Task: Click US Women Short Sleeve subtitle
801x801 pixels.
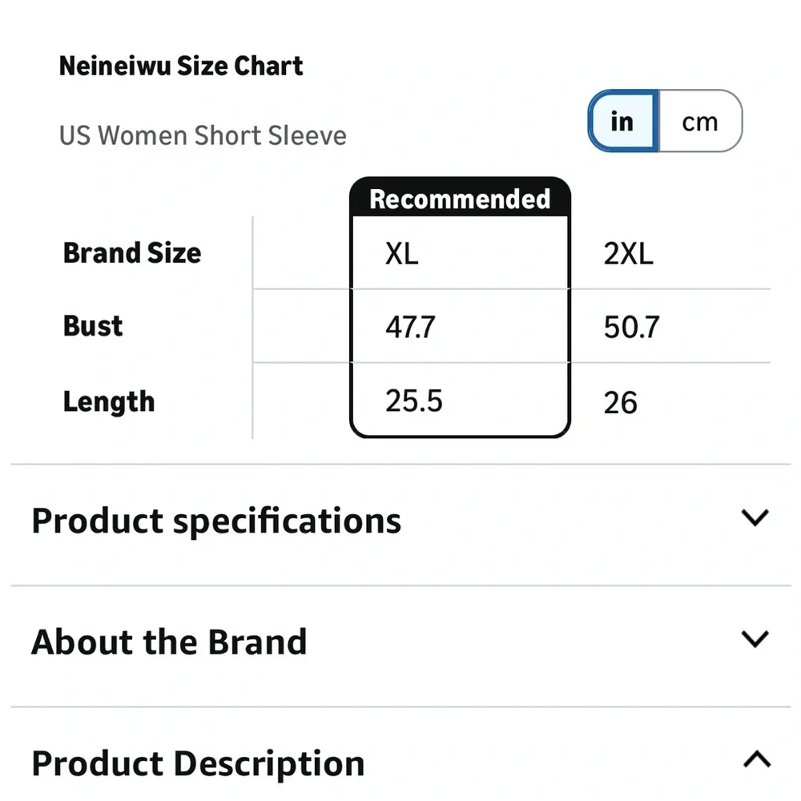Action: (203, 135)
